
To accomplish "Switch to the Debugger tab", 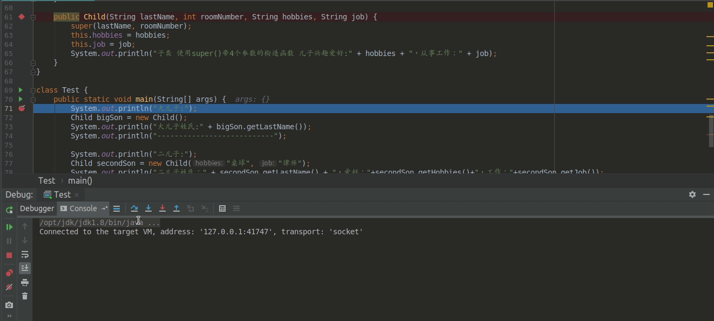I will pyautogui.click(x=37, y=208).
